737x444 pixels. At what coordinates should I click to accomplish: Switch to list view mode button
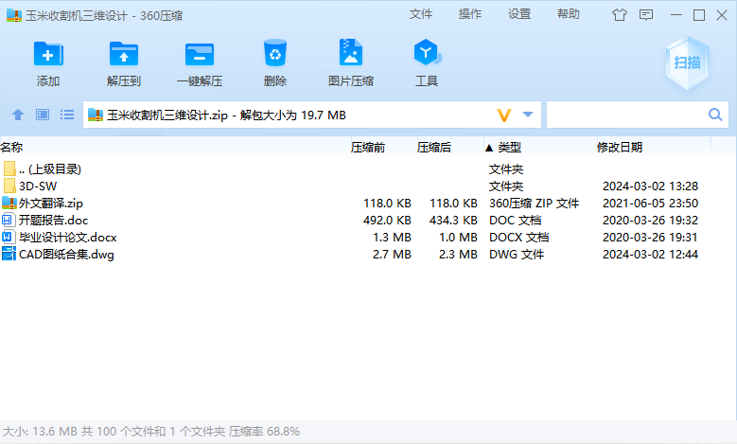point(67,115)
